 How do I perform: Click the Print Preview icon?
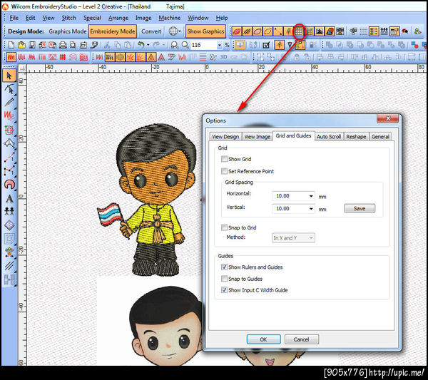tap(73, 45)
